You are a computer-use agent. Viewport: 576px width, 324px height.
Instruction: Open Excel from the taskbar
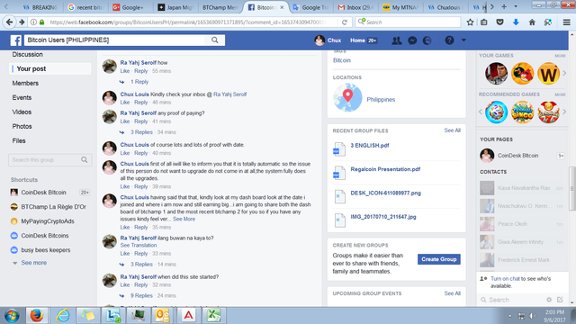(x=213, y=316)
